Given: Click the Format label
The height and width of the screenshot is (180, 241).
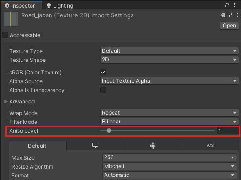Looking at the screenshot, I should tap(20, 176).
